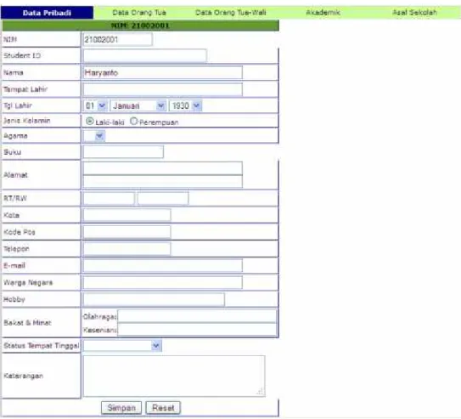Open the Asal Sekolah tab
This screenshot has height=419, width=461.
414,13
